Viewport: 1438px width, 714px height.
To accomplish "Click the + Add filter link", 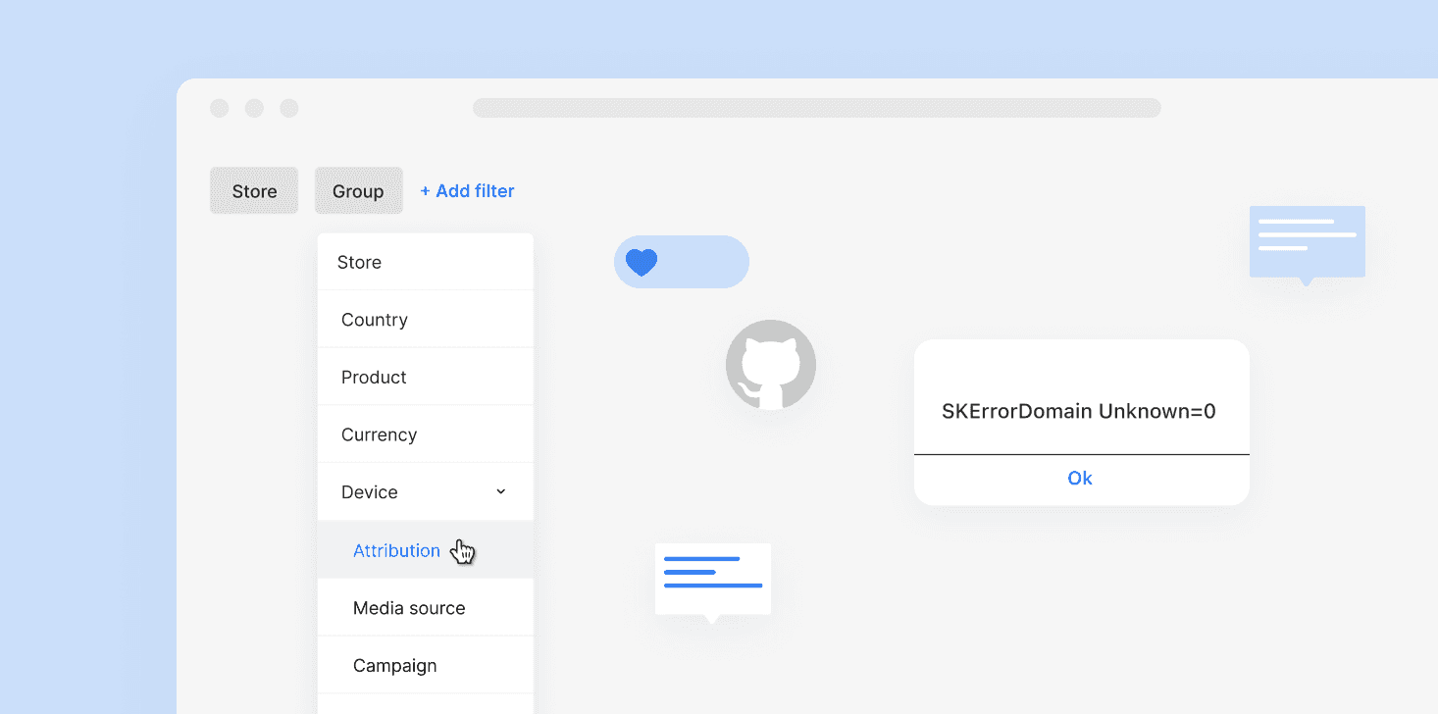I will 467,191.
